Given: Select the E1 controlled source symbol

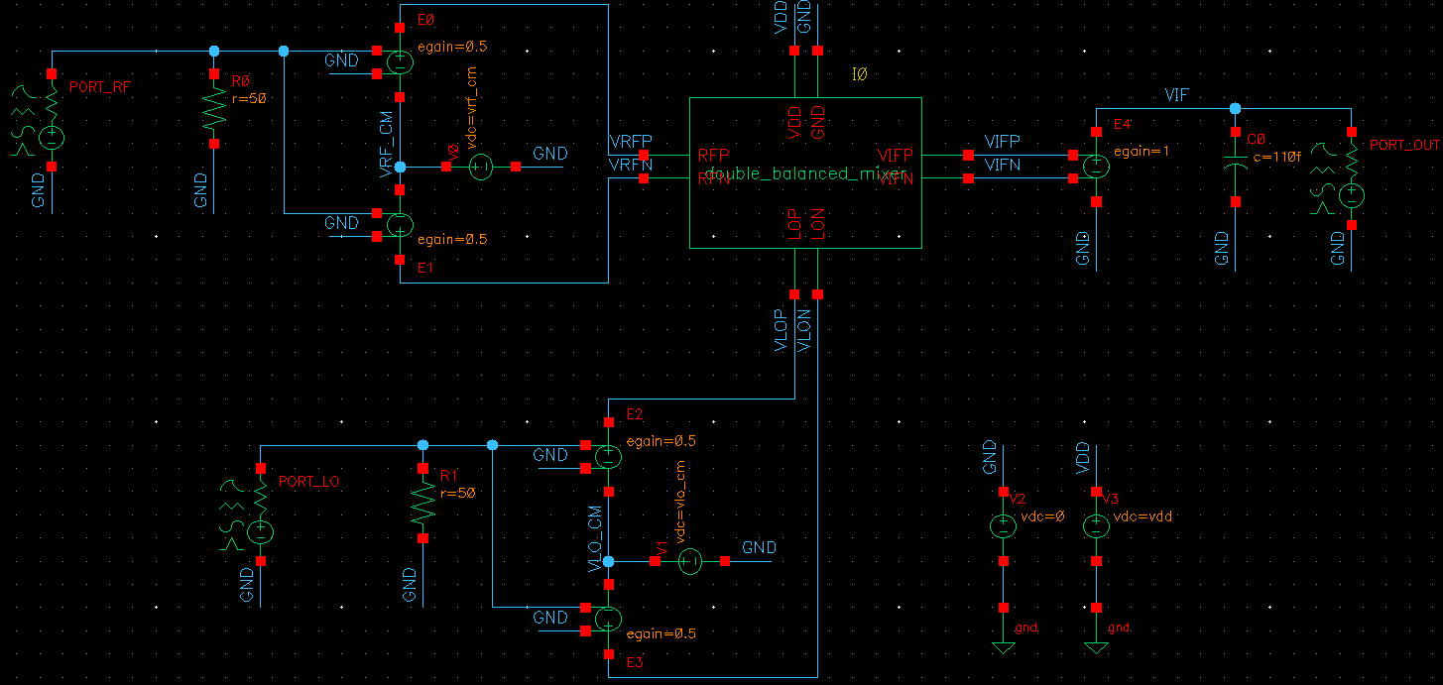Looking at the screenshot, I should [400, 225].
